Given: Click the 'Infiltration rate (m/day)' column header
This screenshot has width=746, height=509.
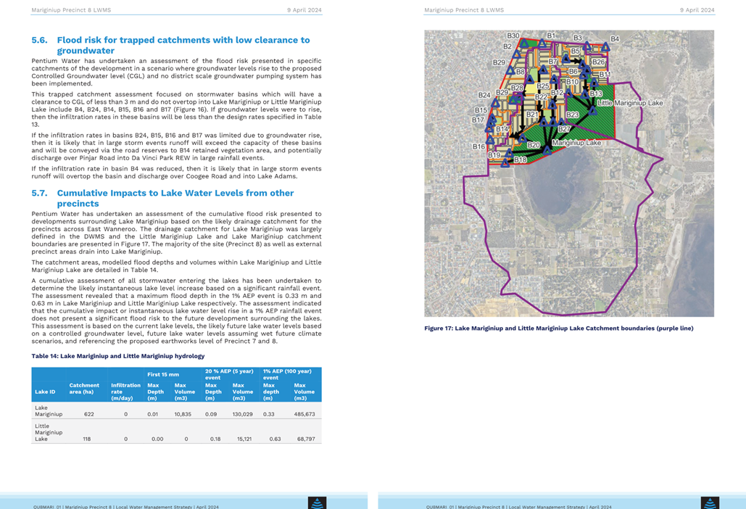Looking at the screenshot, I should (125, 392).
